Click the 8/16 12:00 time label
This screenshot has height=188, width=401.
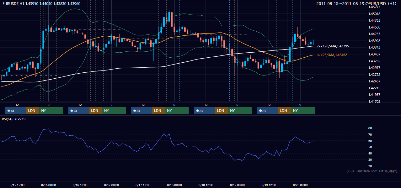pos(80,185)
